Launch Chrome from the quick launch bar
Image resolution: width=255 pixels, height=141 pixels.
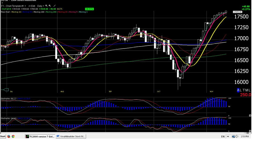point(13,136)
